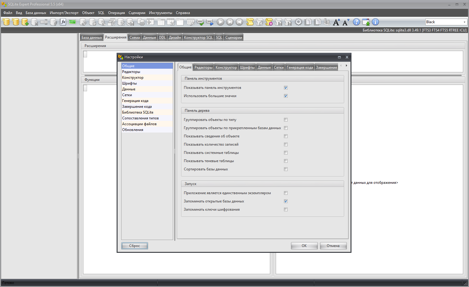Click the Сброс button
The height and width of the screenshot is (287, 469).
tap(135, 246)
